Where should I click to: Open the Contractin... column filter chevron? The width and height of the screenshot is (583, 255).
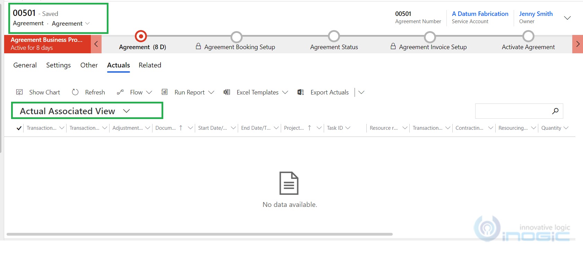coord(490,128)
